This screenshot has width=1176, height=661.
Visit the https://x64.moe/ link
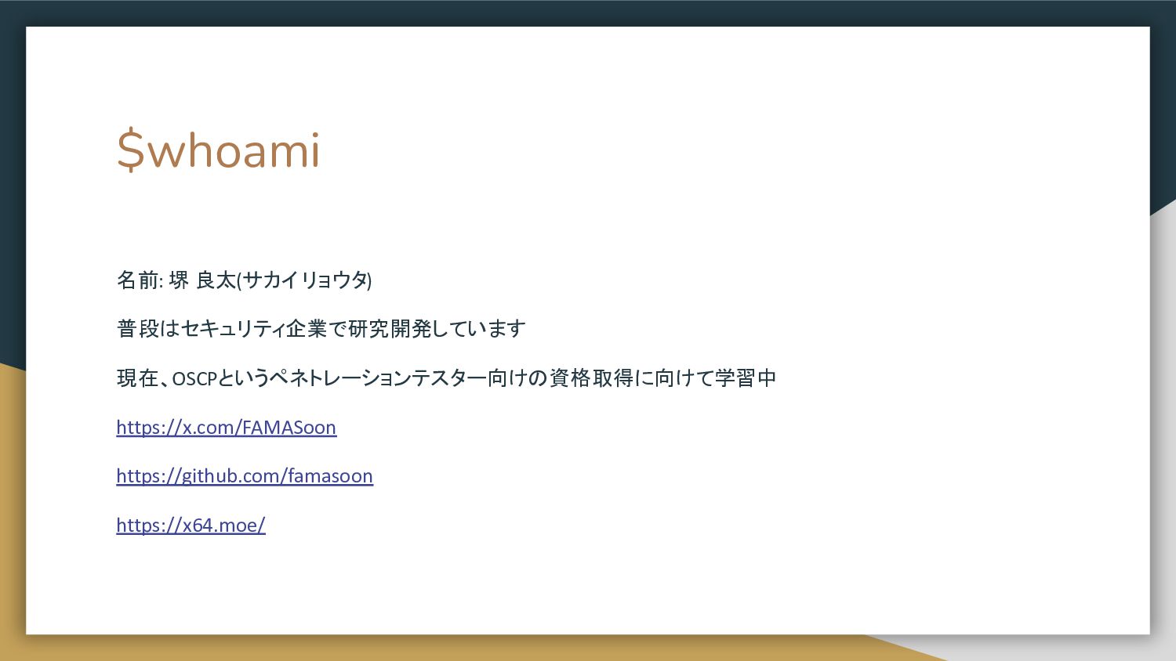[x=191, y=525]
